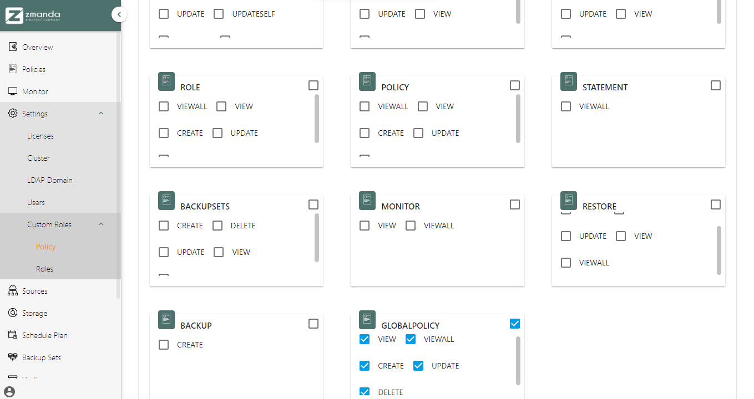
Task: Click the Overview sidebar icon
Action: pos(13,47)
